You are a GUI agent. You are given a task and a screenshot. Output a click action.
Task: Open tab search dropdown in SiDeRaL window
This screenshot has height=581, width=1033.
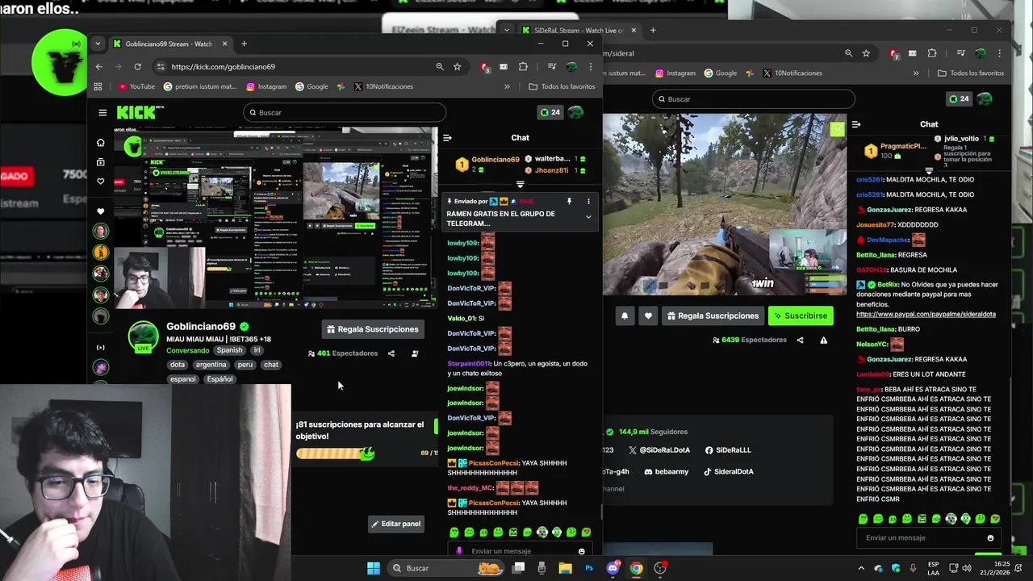click(x=506, y=31)
